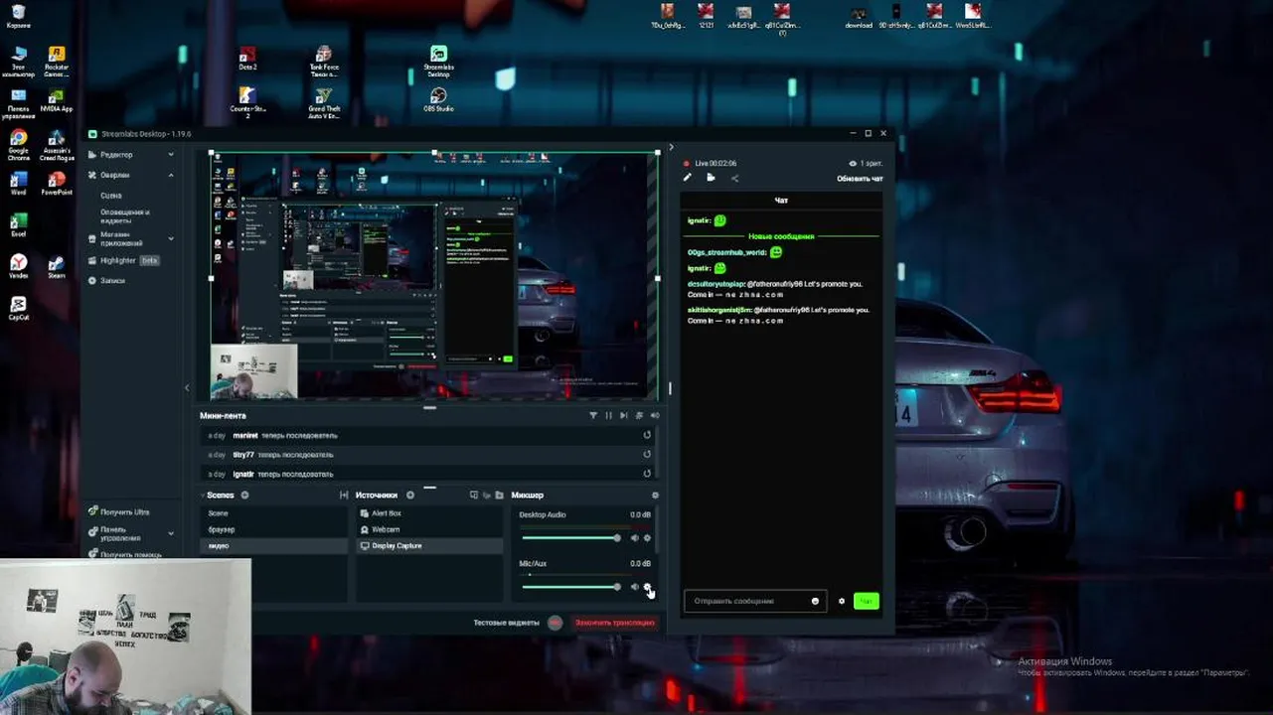Open scene transitions icon in Scenes panel

click(344, 495)
